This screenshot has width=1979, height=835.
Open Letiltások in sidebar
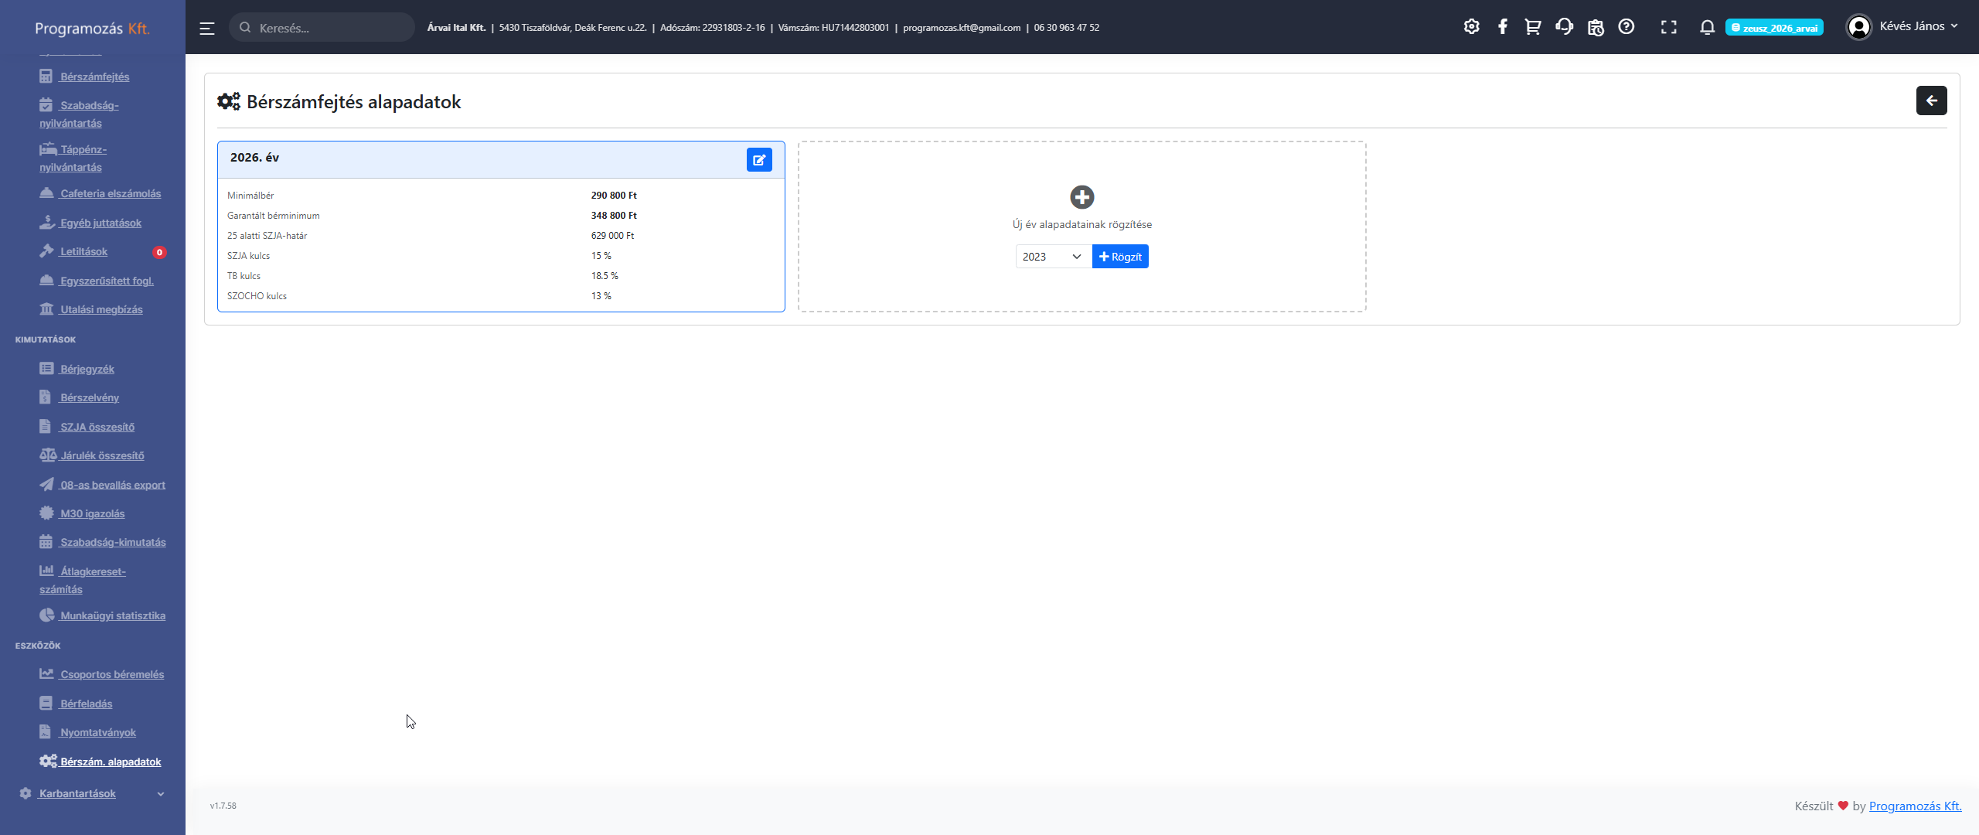pyautogui.click(x=73, y=251)
